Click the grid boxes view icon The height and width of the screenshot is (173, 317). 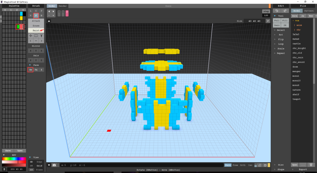coord(260,165)
